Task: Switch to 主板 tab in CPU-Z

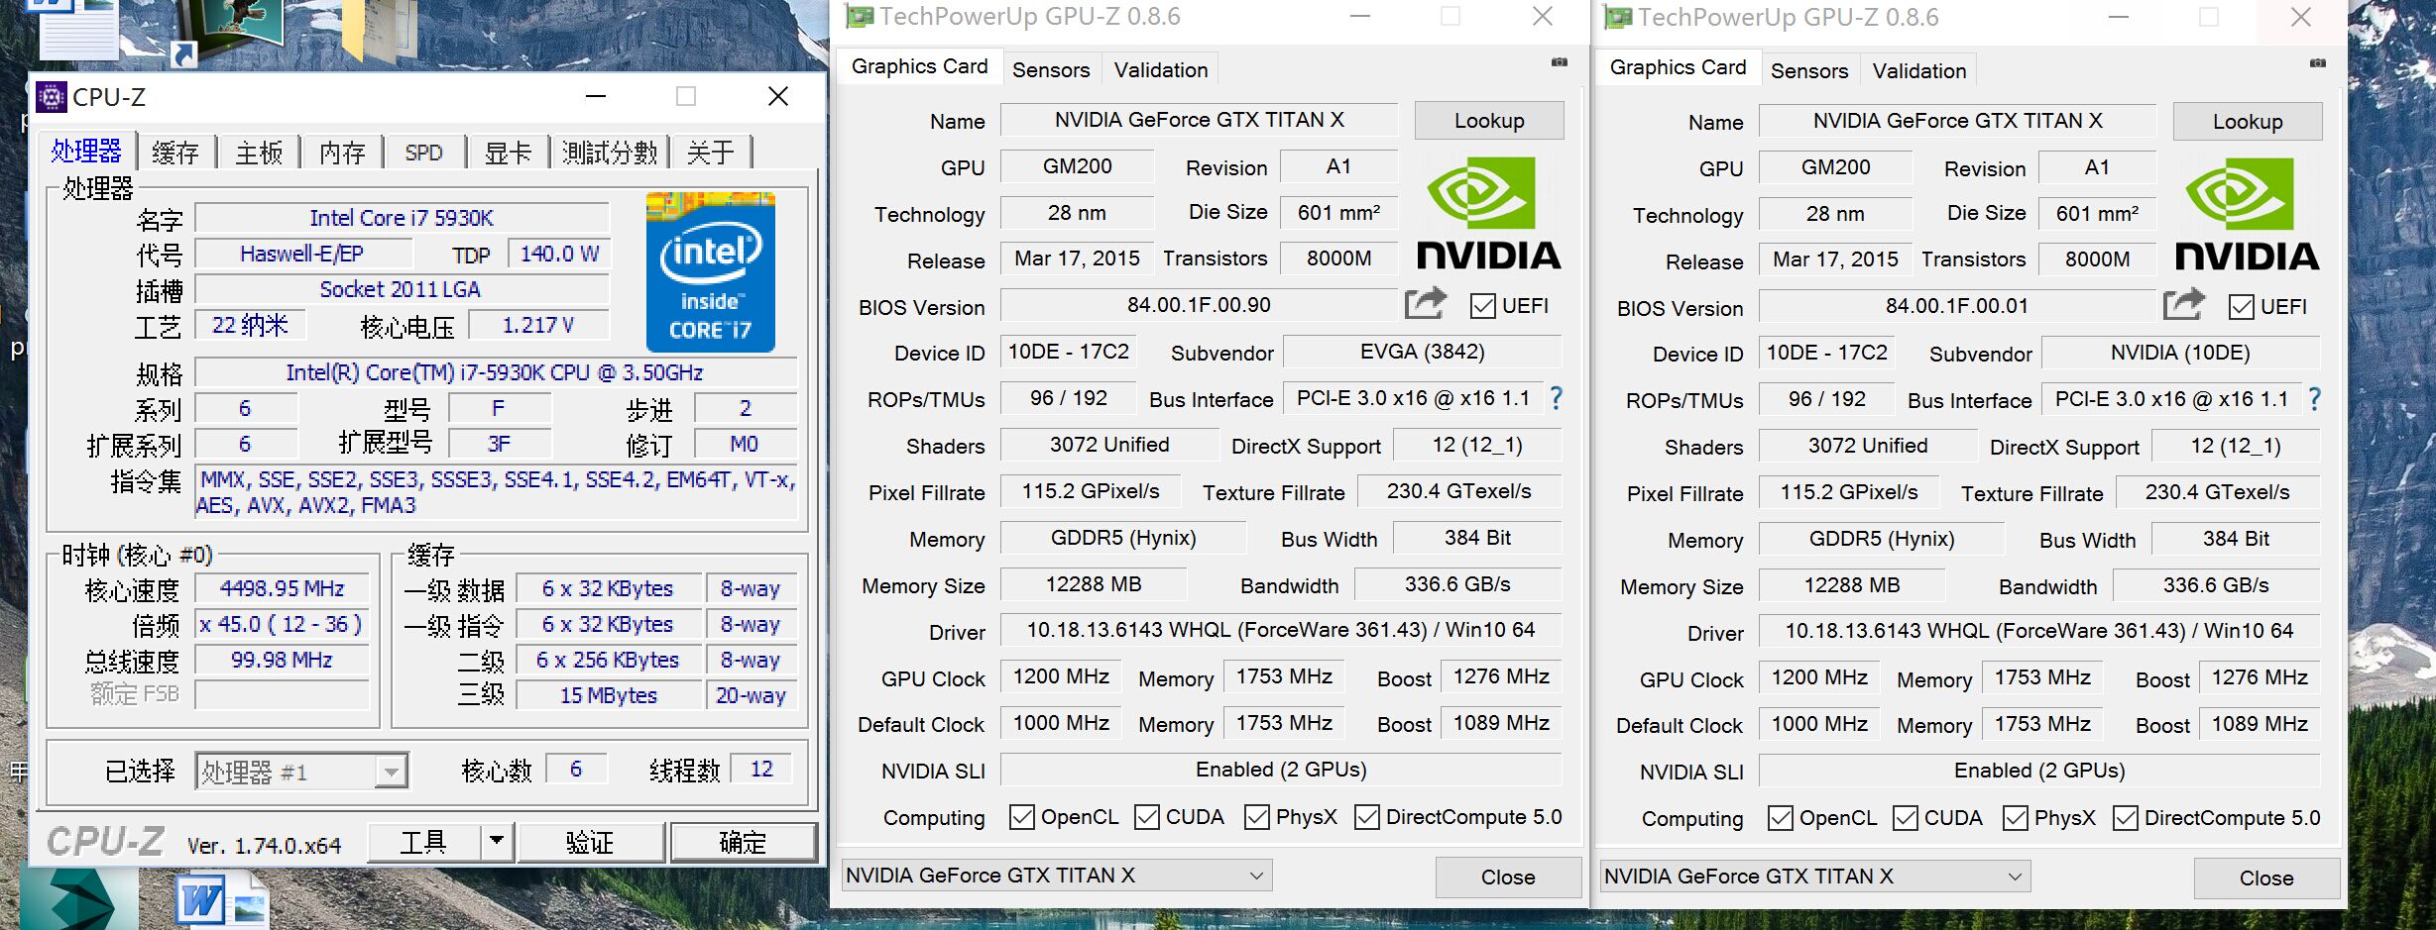Action: 260,153
